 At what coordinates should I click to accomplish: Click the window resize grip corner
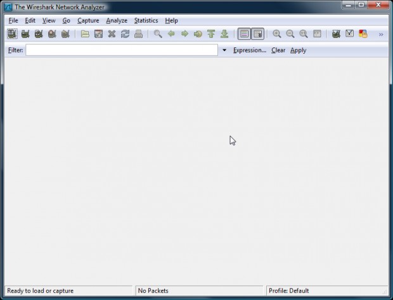(385, 292)
